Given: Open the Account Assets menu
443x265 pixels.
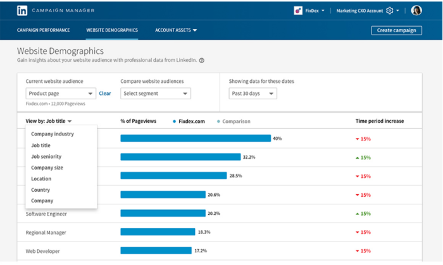Looking at the screenshot, I should pos(176,30).
